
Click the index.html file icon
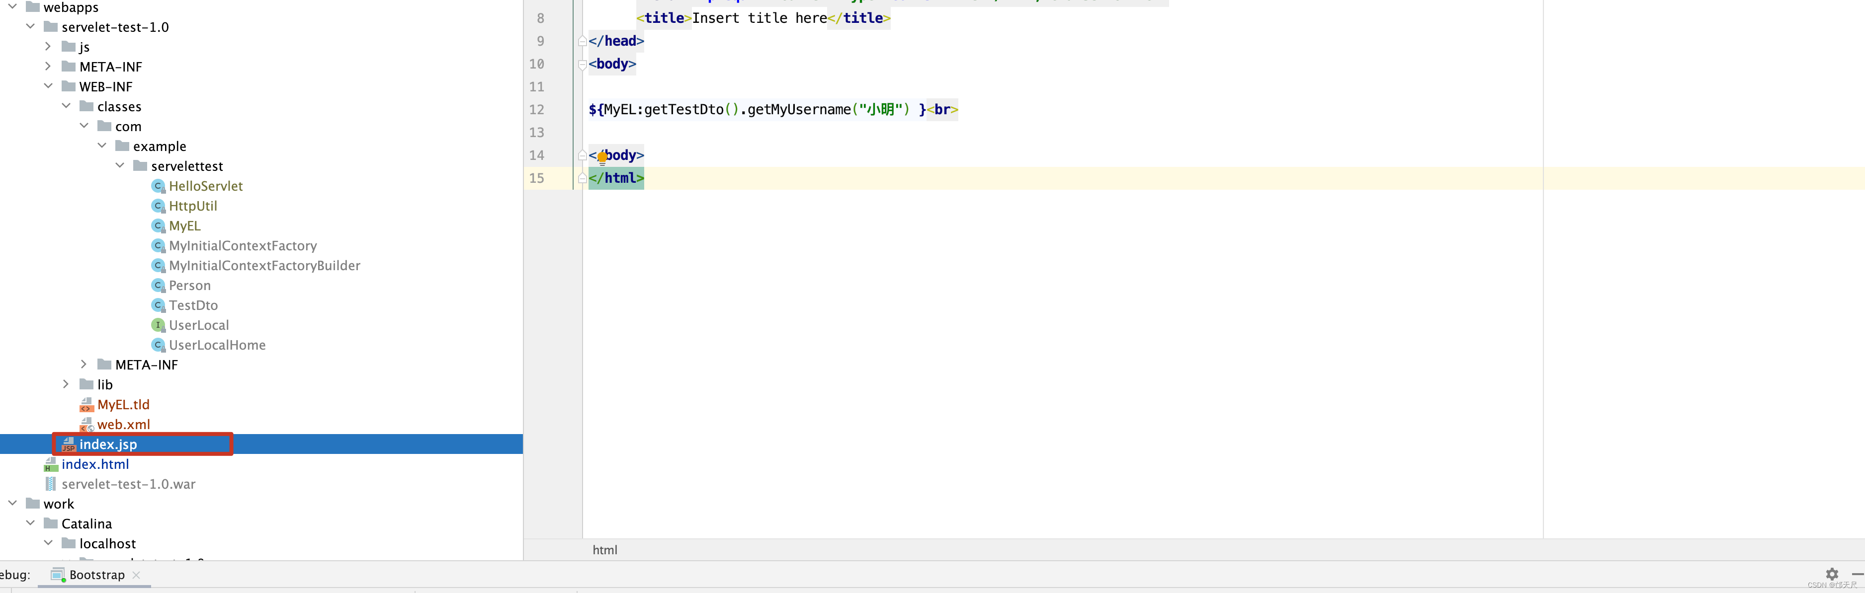point(51,464)
